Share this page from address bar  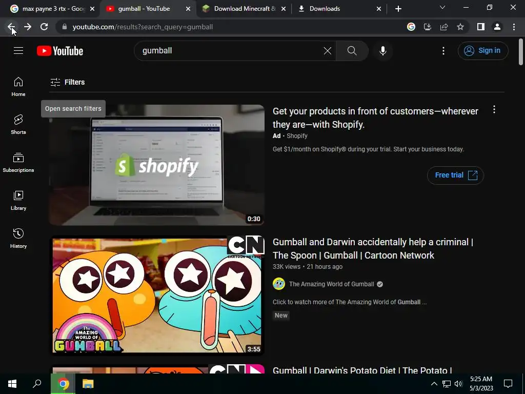(x=444, y=27)
